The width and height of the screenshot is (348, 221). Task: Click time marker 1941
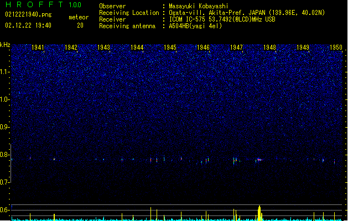click(x=38, y=47)
